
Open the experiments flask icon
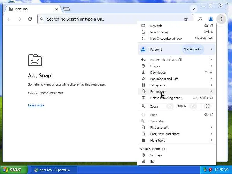(x=200, y=19)
